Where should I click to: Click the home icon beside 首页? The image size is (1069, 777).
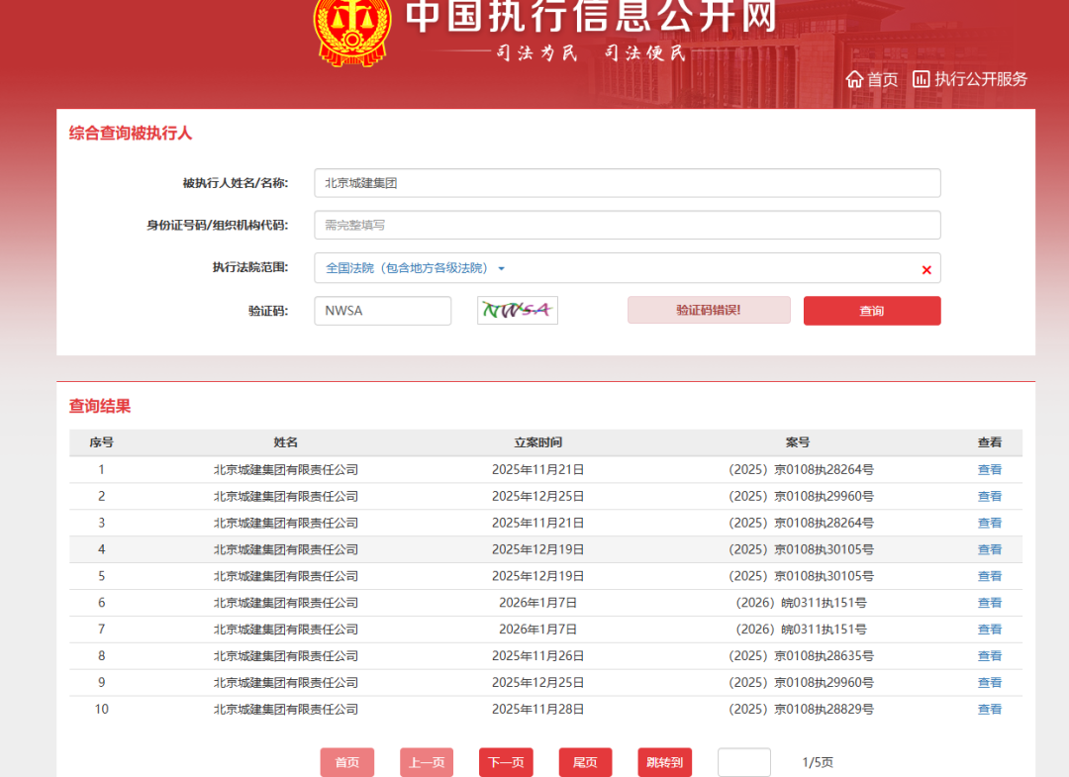pos(855,79)
